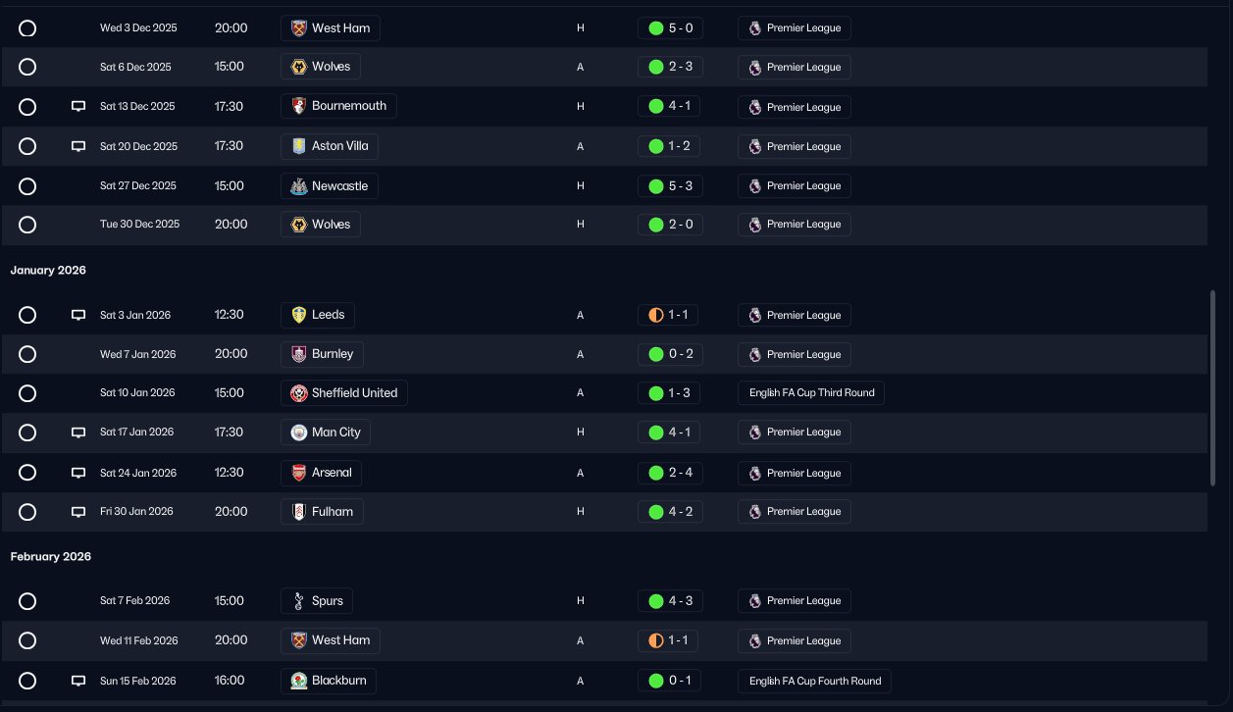Image resolution: width=1233 pixels, height=712 pixels.
Task: Click the January 2026 month header
Action: 48,270
